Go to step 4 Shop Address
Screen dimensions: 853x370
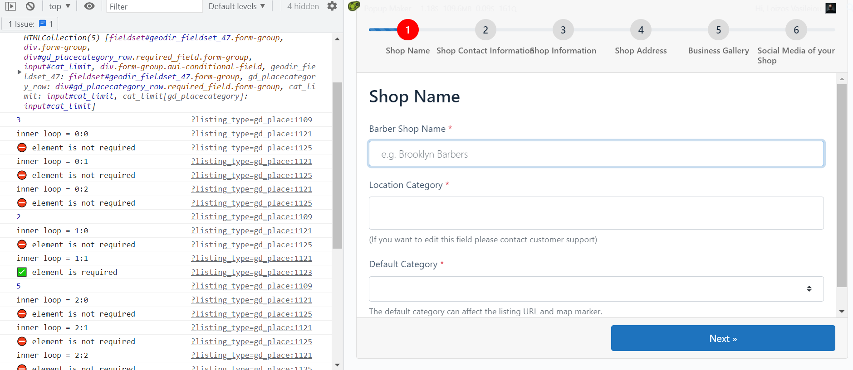tap(641, 30)
